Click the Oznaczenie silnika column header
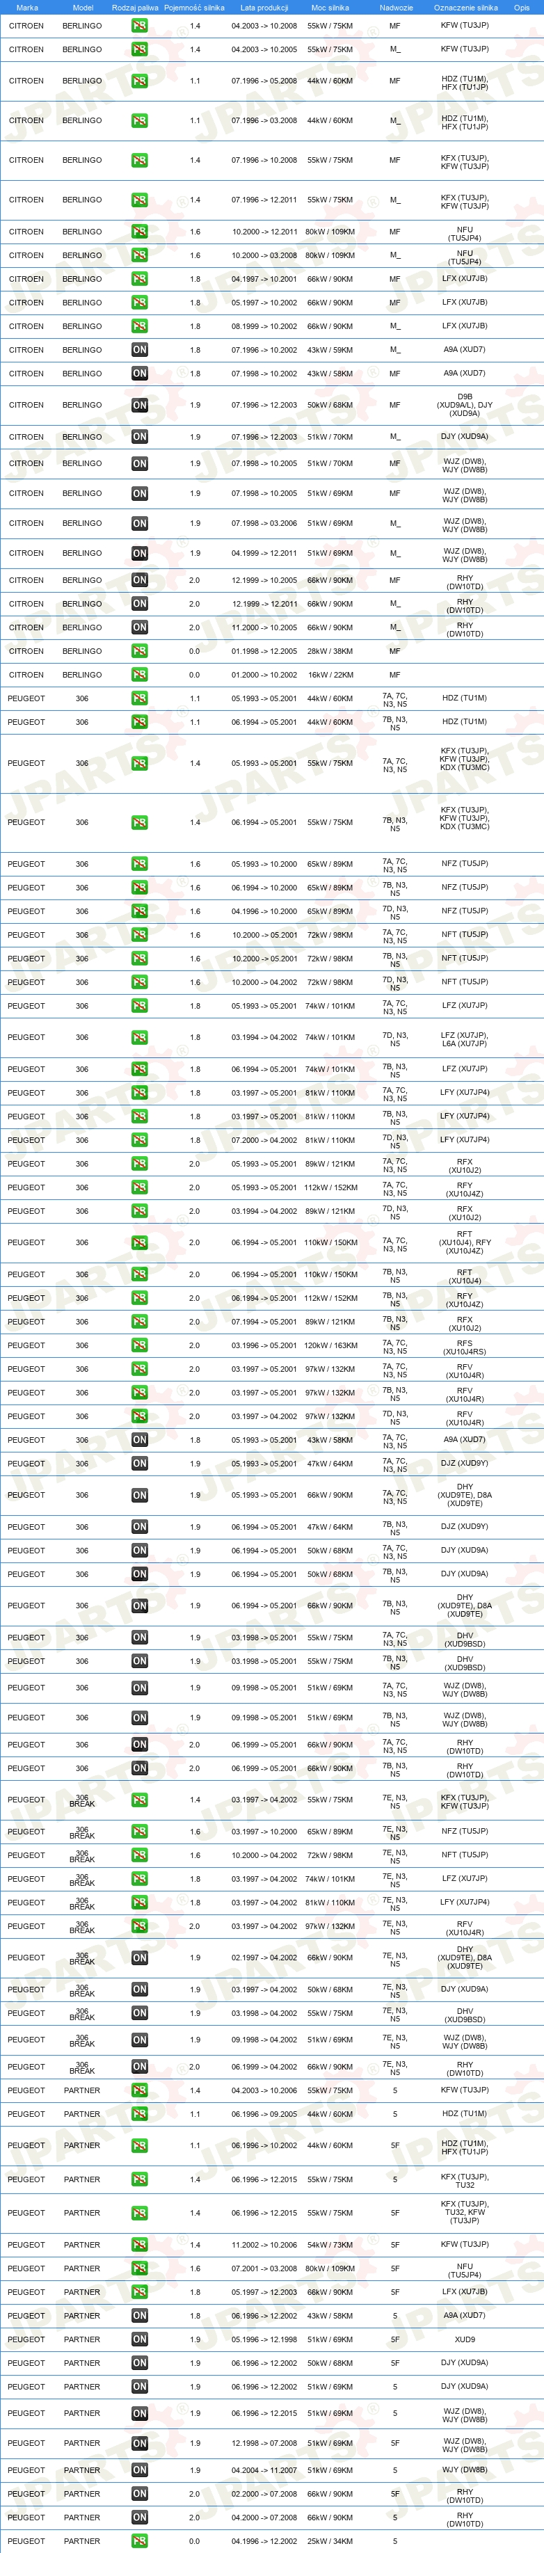Image resolution: width=544 pixels, height=2553 pixels. (465, 7)
